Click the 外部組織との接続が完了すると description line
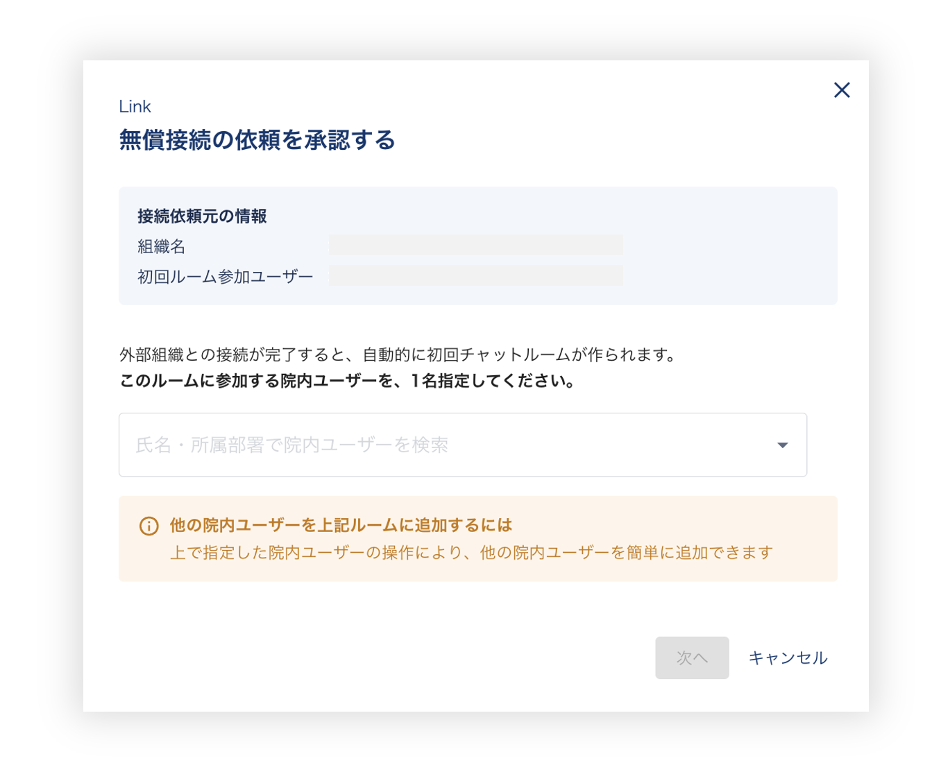 pyautogui.click(x=397, y=355)
